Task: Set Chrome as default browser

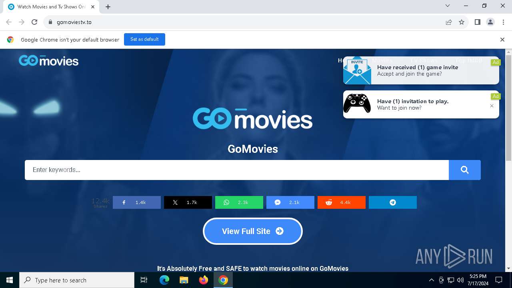Action: [x=144, y=39]
